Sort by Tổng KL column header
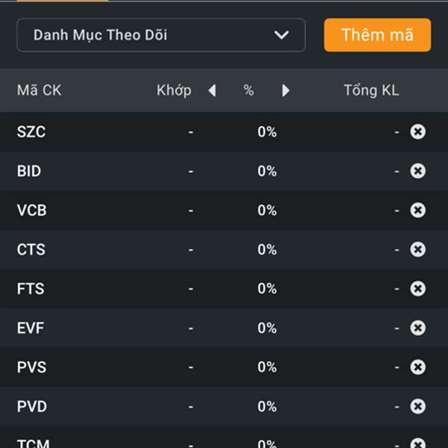Image resolution: width=448 pixels, height=448 pixels. point(371,90)
